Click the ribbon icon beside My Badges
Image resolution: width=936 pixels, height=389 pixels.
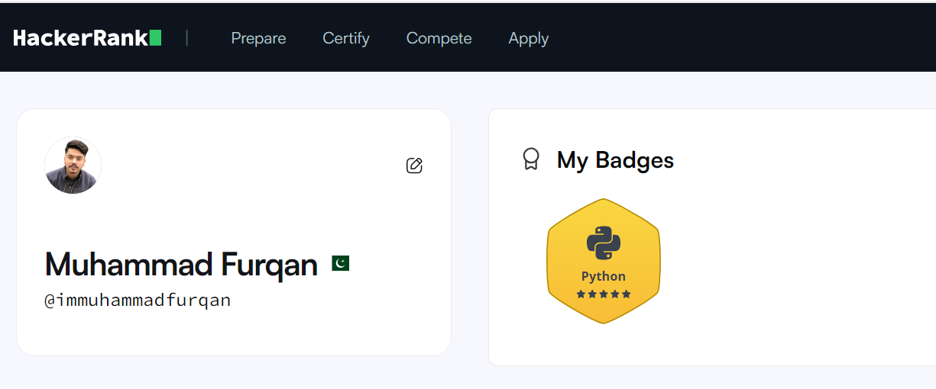(x=530, y=159)
